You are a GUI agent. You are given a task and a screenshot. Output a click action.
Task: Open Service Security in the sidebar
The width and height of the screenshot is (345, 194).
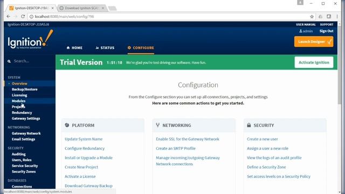(x=25, y=166)
